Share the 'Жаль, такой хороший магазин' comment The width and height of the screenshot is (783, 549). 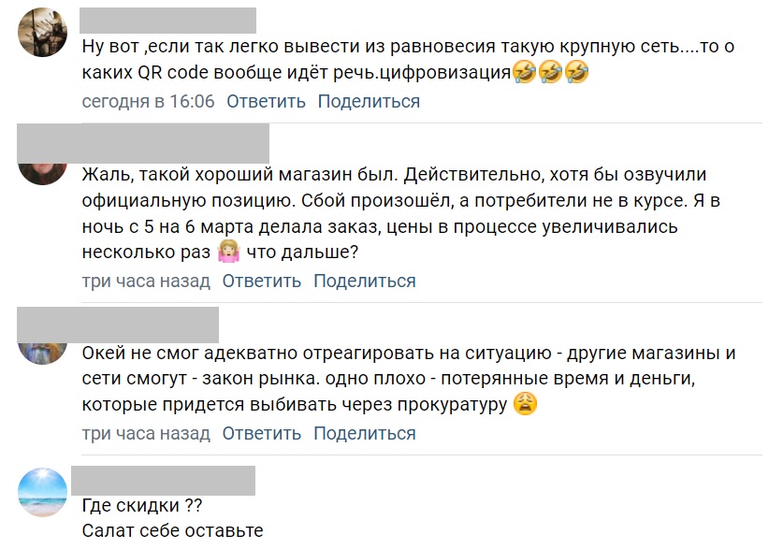(365, 281)
